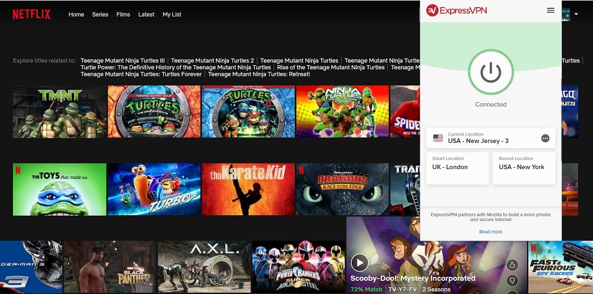Open the ExpressVPN hamburger menu

pos(551,10)
